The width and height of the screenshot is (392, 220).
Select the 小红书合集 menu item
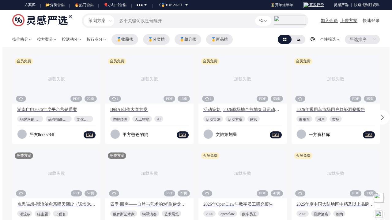coord(115,5)
